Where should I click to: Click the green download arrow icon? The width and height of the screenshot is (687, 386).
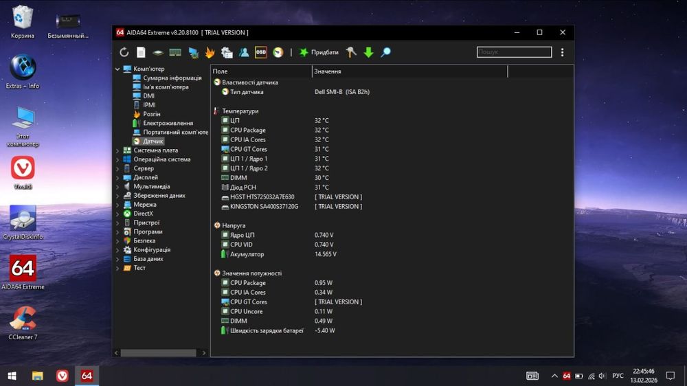pos(368,53)
